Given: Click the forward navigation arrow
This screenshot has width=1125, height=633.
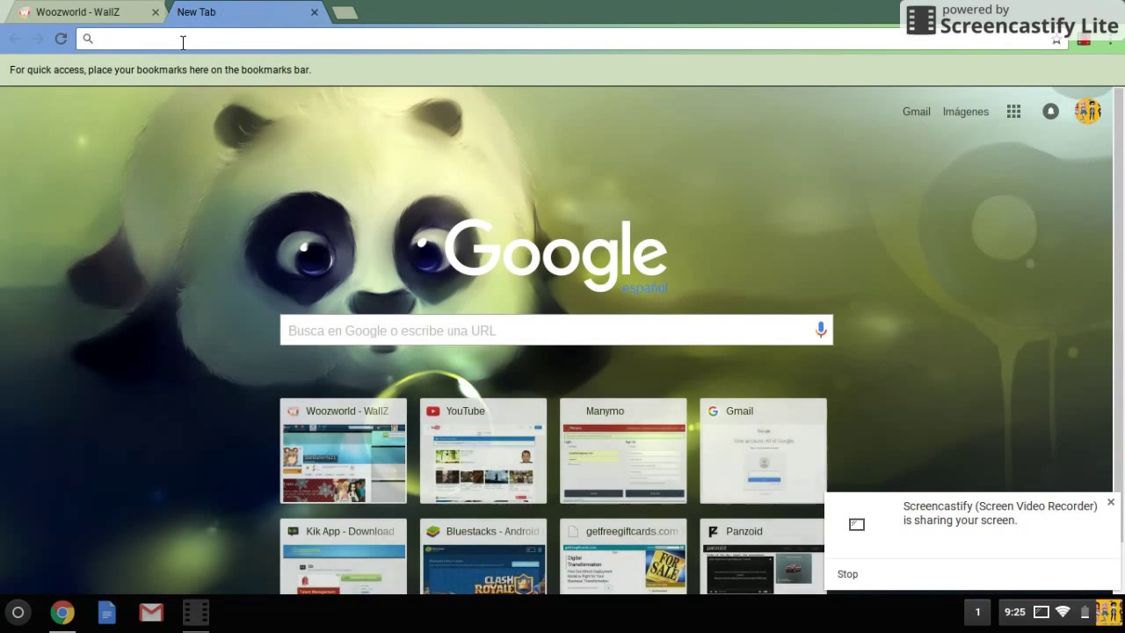Looking at the screenshot, I should click(x=38, y=39).
